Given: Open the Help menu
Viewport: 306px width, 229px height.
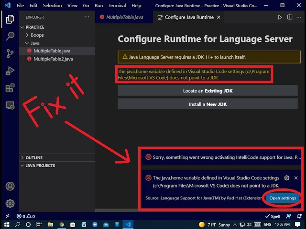Looking at the screenshot, I should tap(136, 5).
